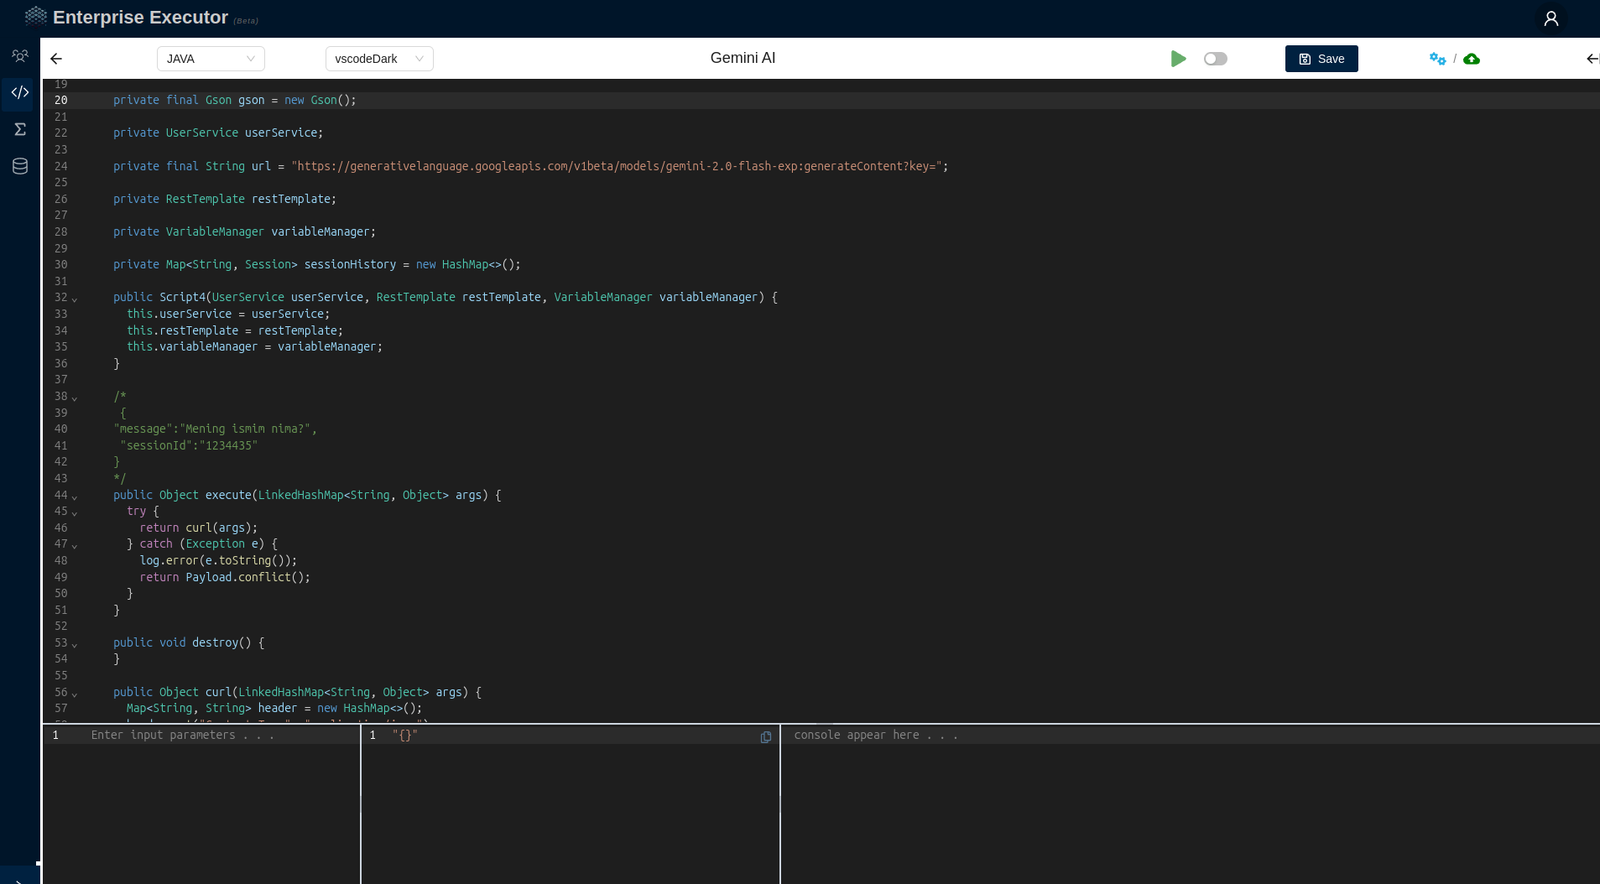Click the Enterprise Executor logo icon

(x=36, y=16)
